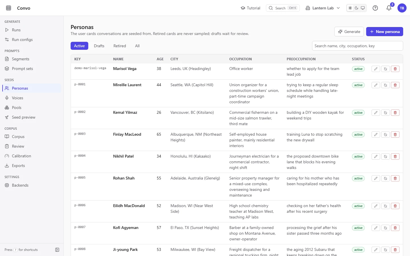Focus the persona search field
Image resolution: width=410 pixels, height=256 pixels.
358,46
